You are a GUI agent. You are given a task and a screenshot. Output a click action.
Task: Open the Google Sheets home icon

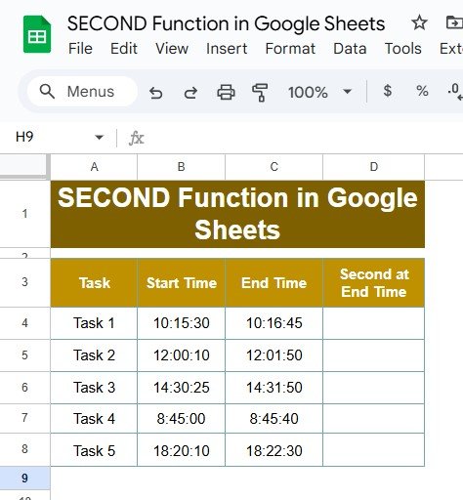[x=37, y=34]
